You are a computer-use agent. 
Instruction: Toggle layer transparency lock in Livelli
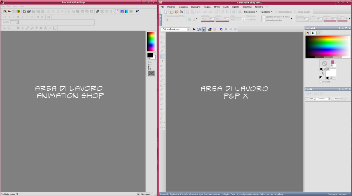(x=346, y=99)
